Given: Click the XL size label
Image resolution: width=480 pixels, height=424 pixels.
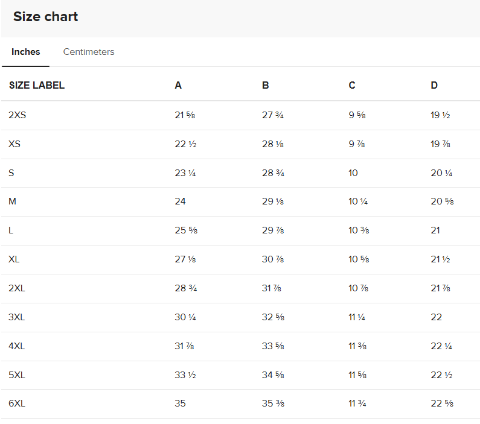Looking at the screenshot, I should (15, 259).
